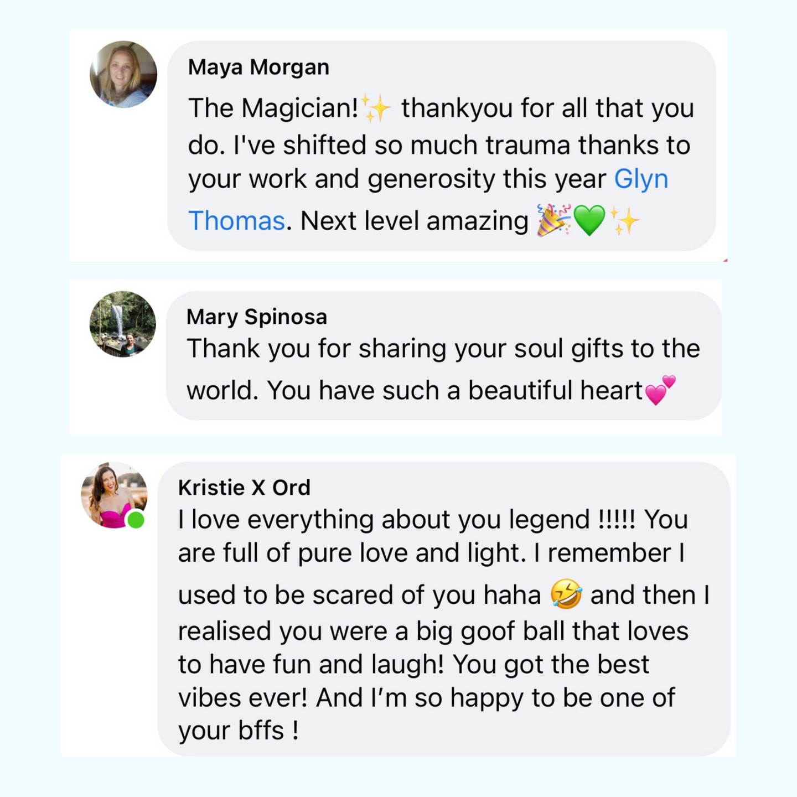Click Kristie's green online status dot
This screenshot has width=797, height=797.
136,520
